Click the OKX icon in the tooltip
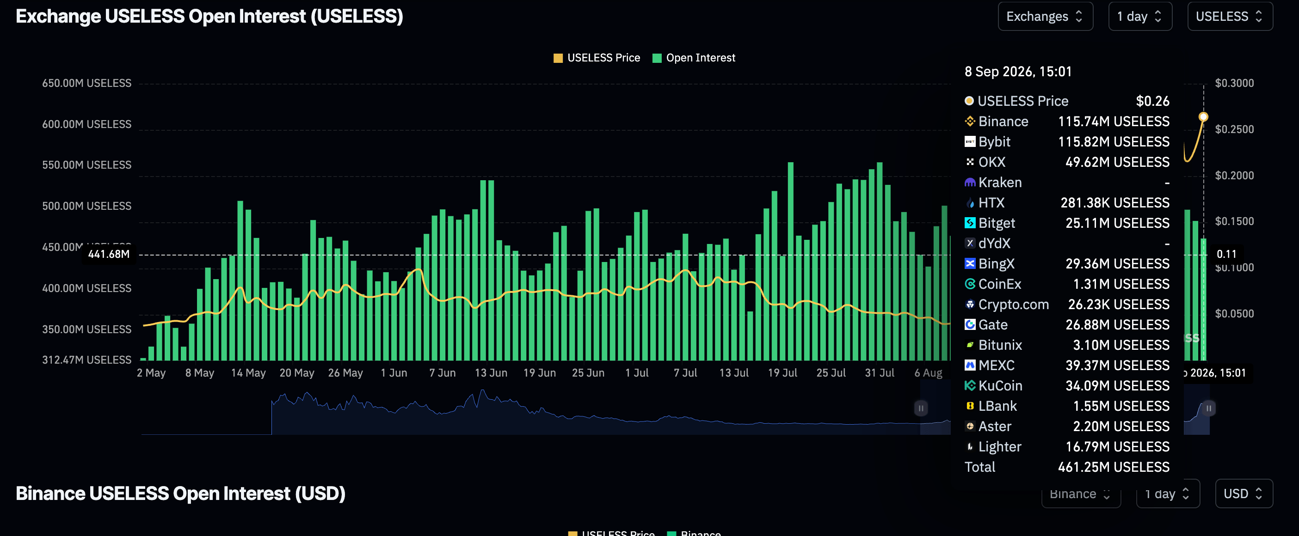Viewport: 1299px width, 536px height. pos(970,162)
